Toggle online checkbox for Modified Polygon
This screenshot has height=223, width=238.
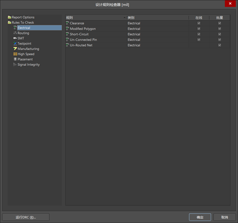click(x=199, y=29)
